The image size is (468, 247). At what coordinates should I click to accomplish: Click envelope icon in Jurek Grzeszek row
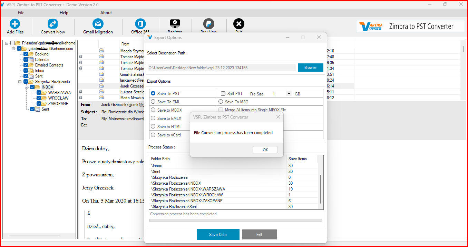[x=101, y=86]
